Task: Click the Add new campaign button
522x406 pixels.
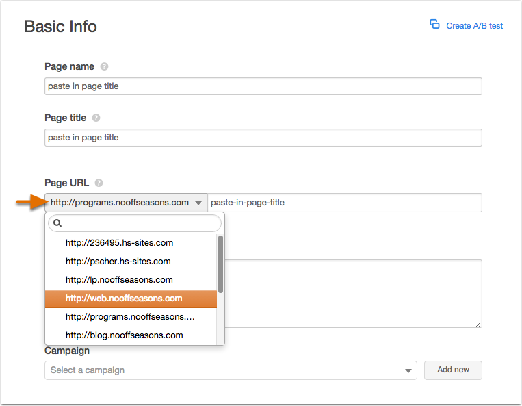Action: (x=453, y=370)
